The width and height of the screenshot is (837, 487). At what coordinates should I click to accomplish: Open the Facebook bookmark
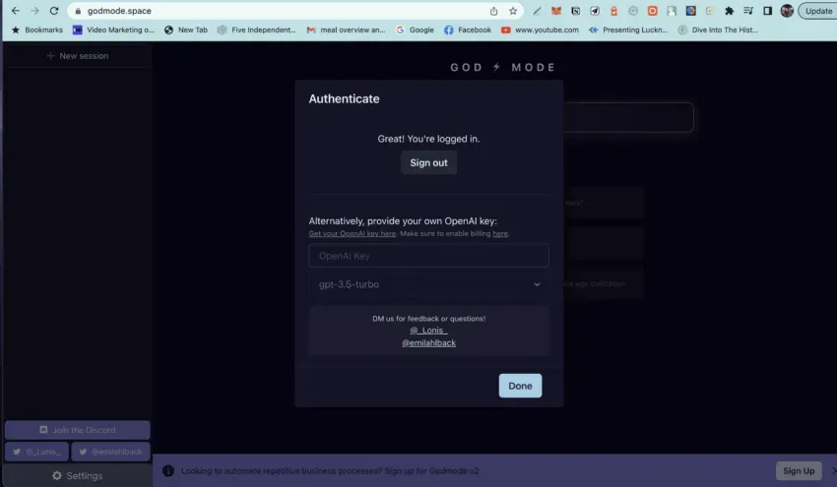[468, 30]
